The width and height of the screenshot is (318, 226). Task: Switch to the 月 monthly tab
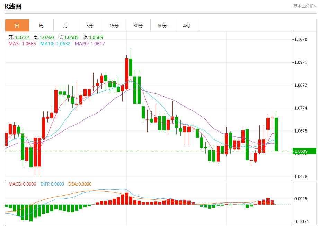coord(65,26)
